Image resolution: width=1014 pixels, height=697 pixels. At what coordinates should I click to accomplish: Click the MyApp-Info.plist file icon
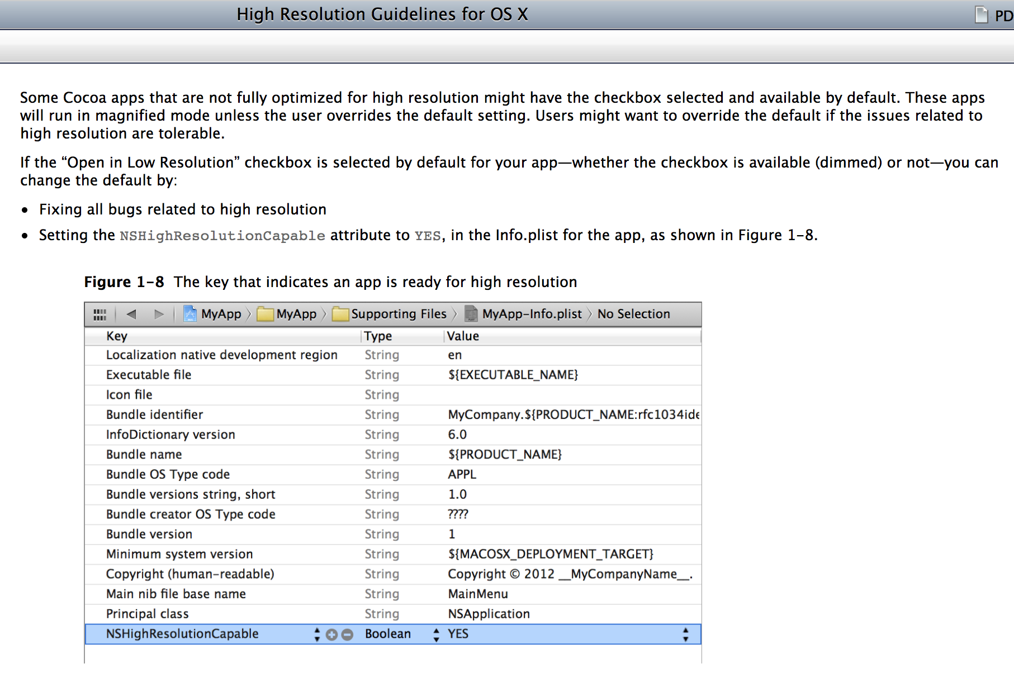tap(471, 314)
